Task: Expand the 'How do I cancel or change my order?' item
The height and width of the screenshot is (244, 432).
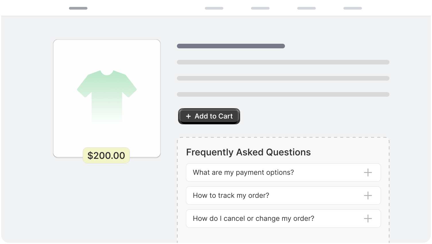Action: coord(283,218)
